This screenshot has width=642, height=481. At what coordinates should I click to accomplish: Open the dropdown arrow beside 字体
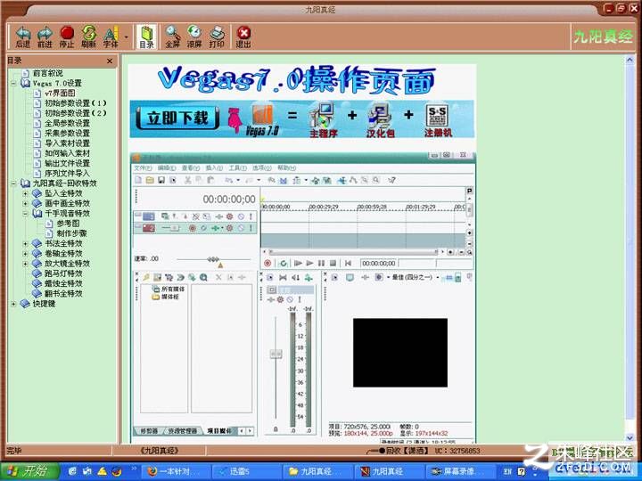(x=126, y=37)
